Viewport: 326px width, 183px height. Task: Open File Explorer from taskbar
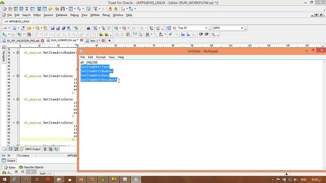[59, 179]
